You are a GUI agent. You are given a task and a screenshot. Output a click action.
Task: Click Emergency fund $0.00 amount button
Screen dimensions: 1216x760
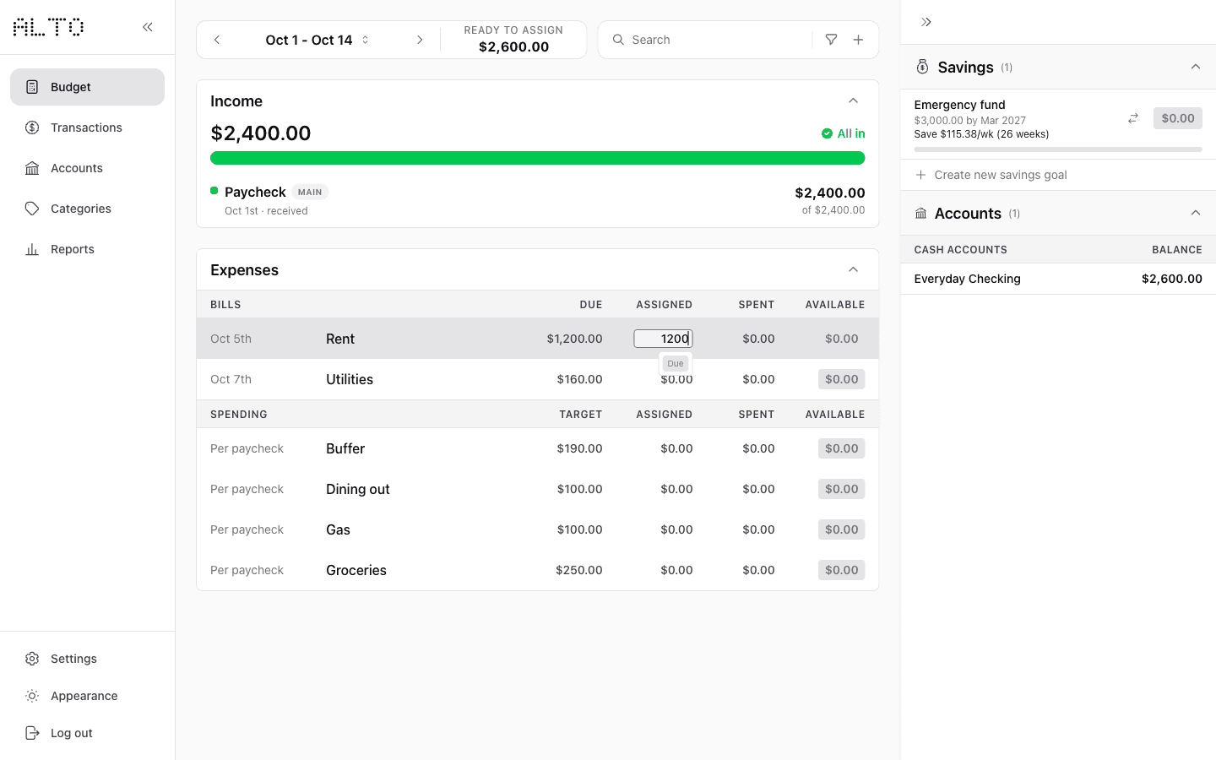click(1177, 118)
